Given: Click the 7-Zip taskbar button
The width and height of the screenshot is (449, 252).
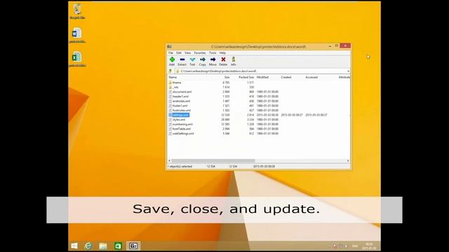Looking at the screenshot, I should click(133, 246).
